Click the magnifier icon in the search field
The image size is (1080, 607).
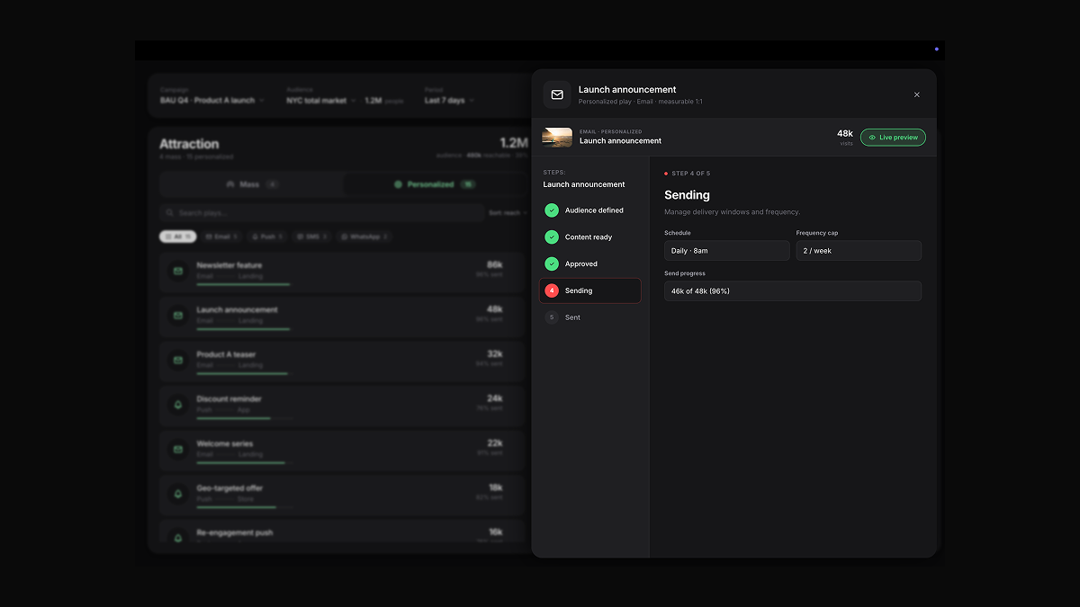169,213
